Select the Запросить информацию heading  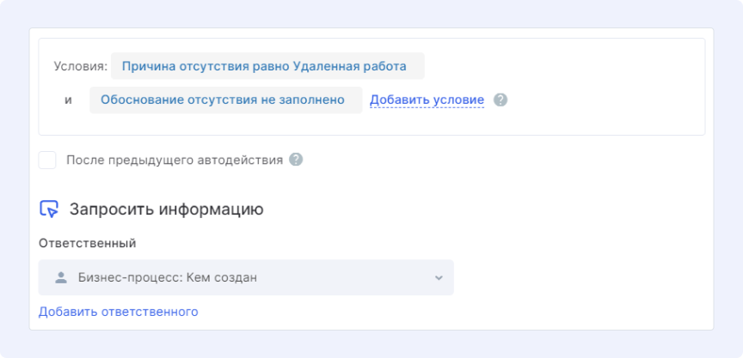click(x=166, y=209)
